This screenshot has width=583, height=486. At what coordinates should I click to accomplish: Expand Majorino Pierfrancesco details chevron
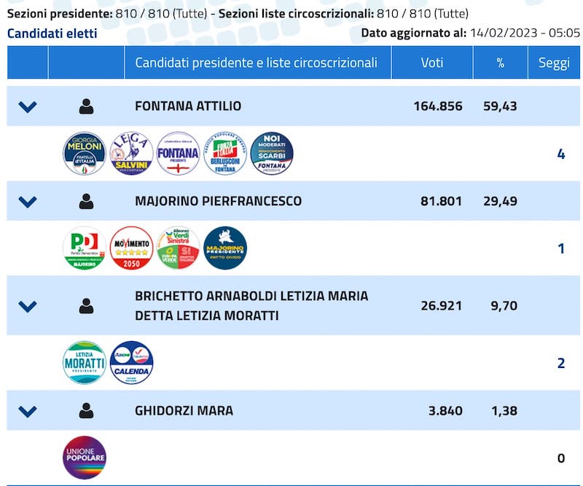(x=28, y=202)
